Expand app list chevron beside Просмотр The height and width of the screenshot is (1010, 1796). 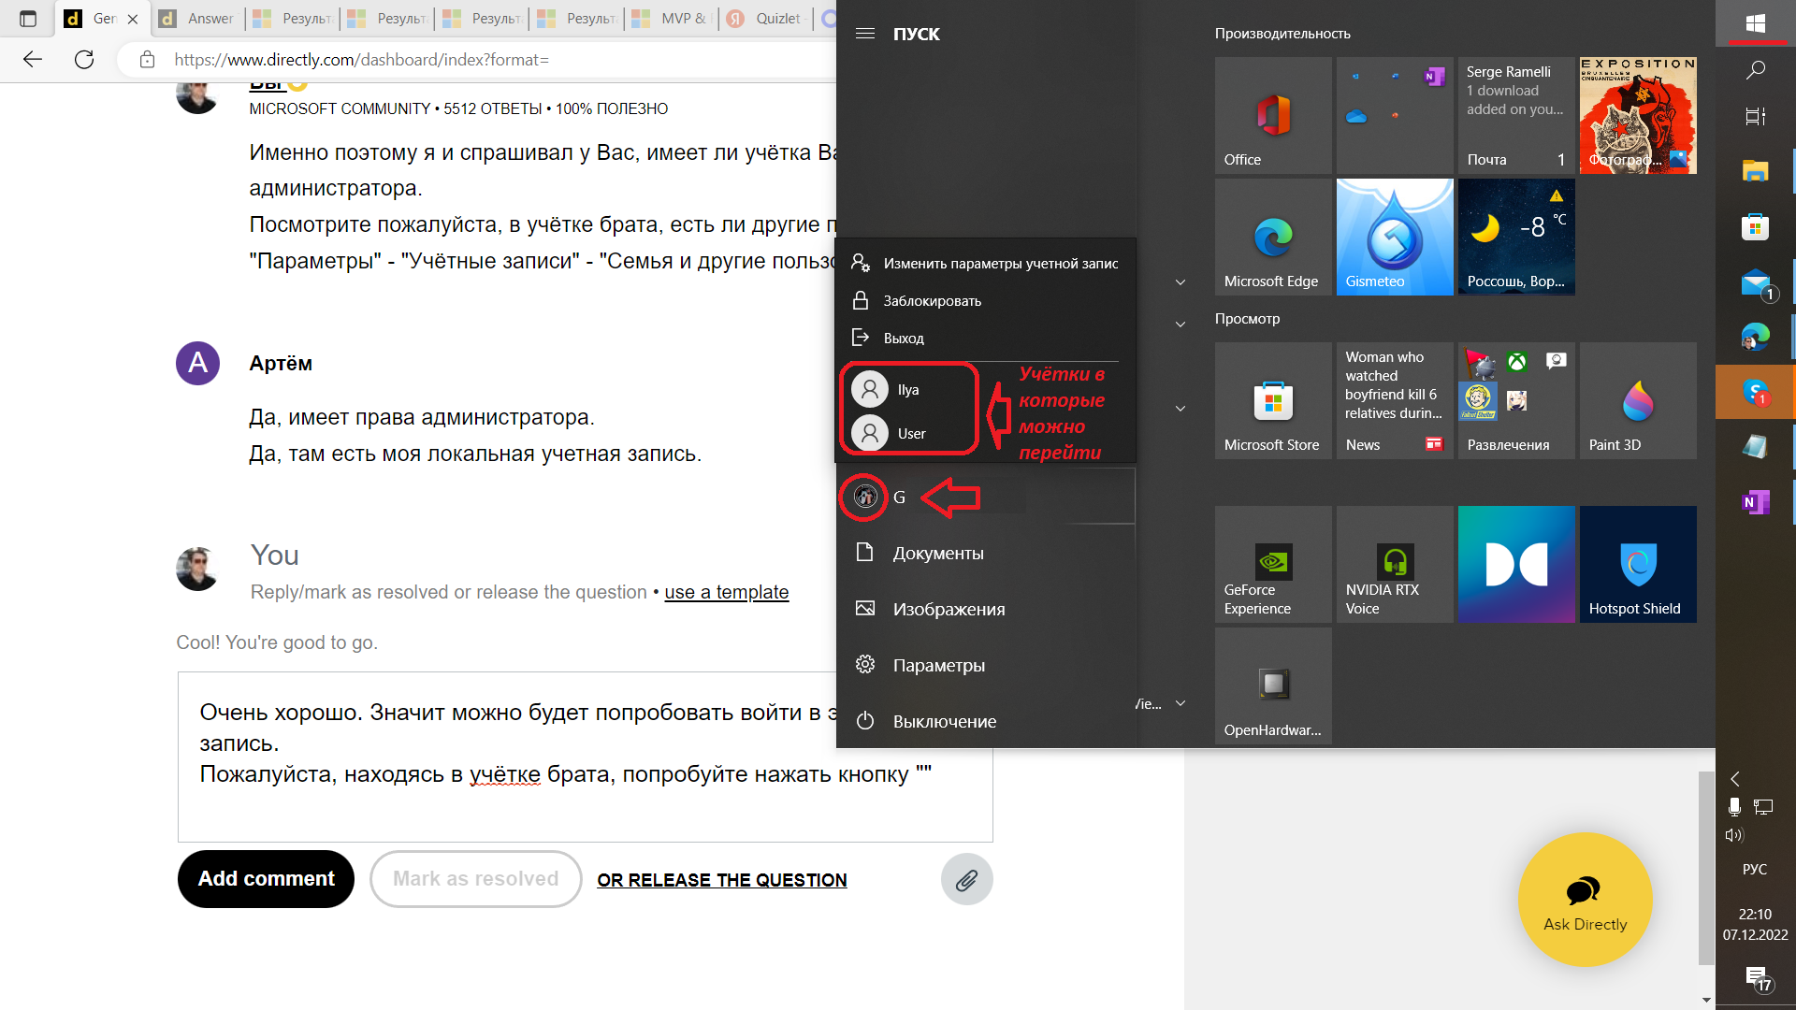click(x=1180, y=325)
